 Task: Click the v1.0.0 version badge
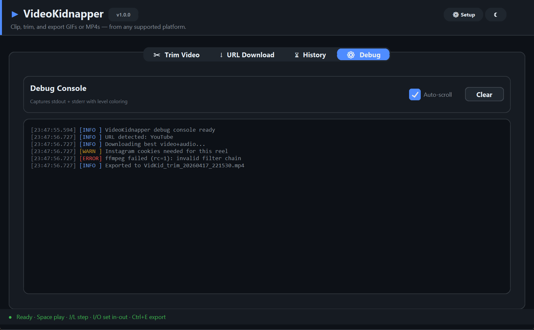pos(123,15)
